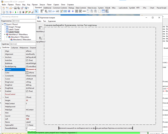
Task: Open the View Units icon
Action: pyautogui.click(x=4, y=12)
